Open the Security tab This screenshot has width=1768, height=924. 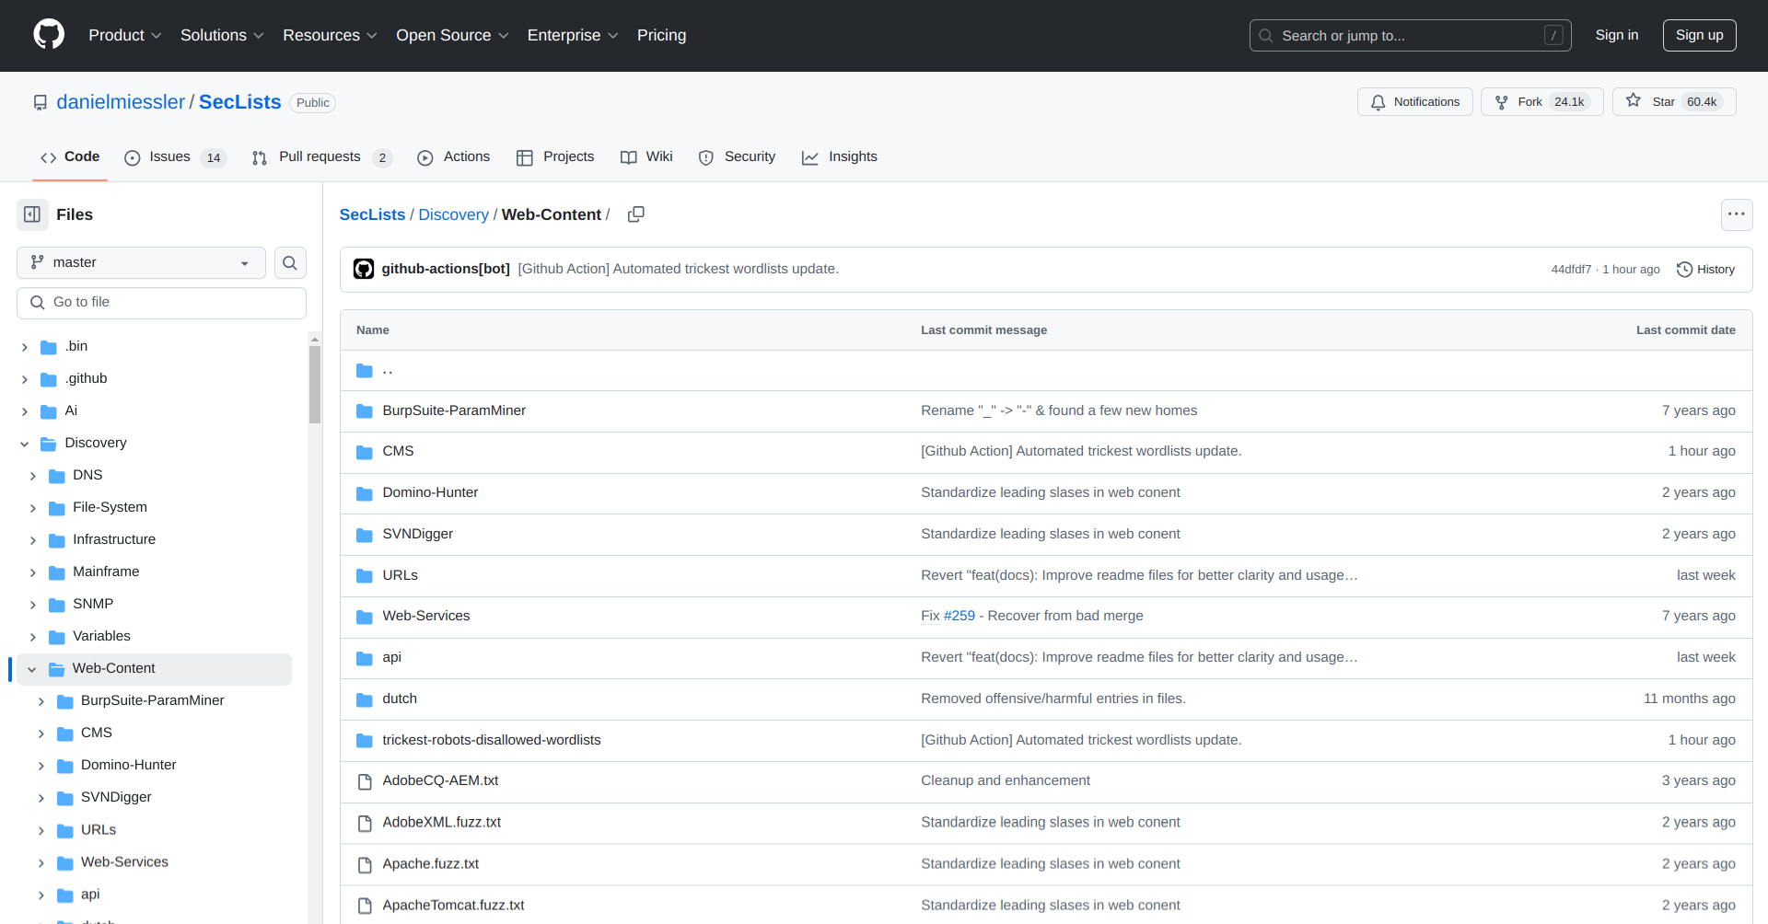[x=737, y=157]
